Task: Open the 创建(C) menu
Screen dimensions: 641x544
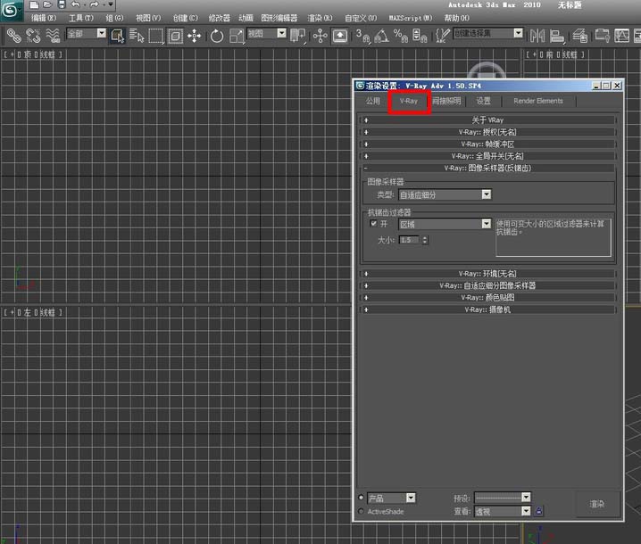Action: (x=185, y=18)
